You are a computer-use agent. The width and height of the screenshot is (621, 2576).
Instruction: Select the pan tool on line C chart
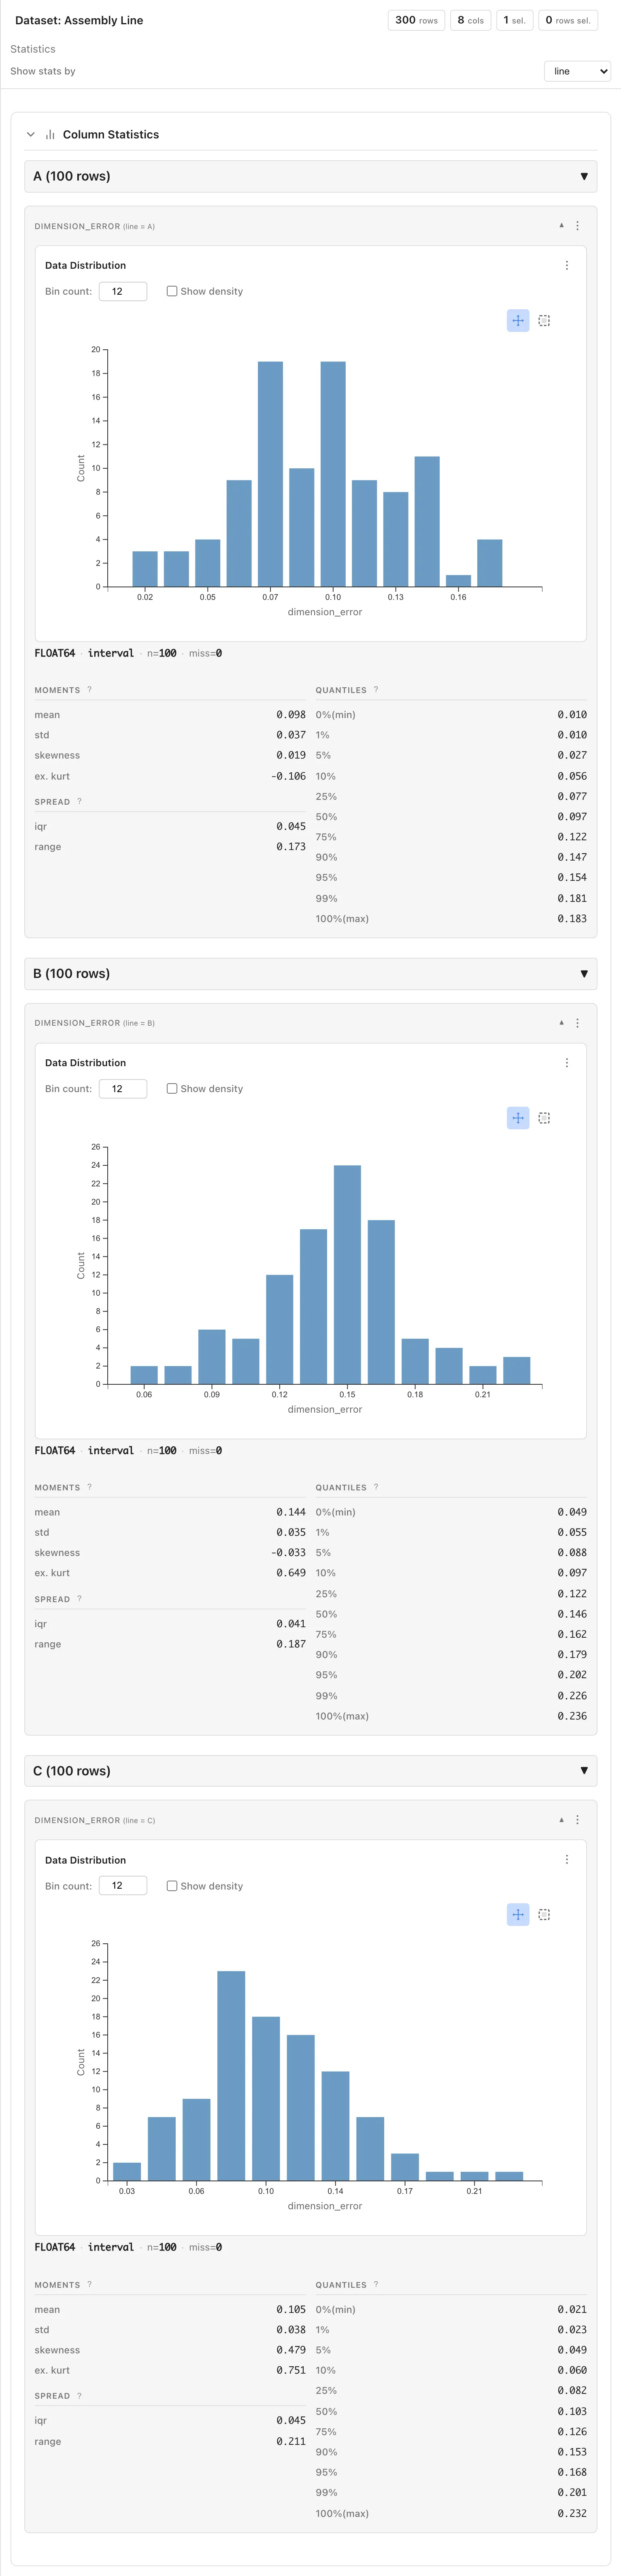coord(518,1914)
